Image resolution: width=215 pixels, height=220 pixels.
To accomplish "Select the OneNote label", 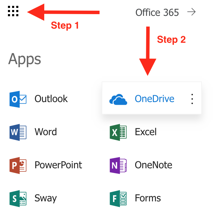I will coord(153,165).
